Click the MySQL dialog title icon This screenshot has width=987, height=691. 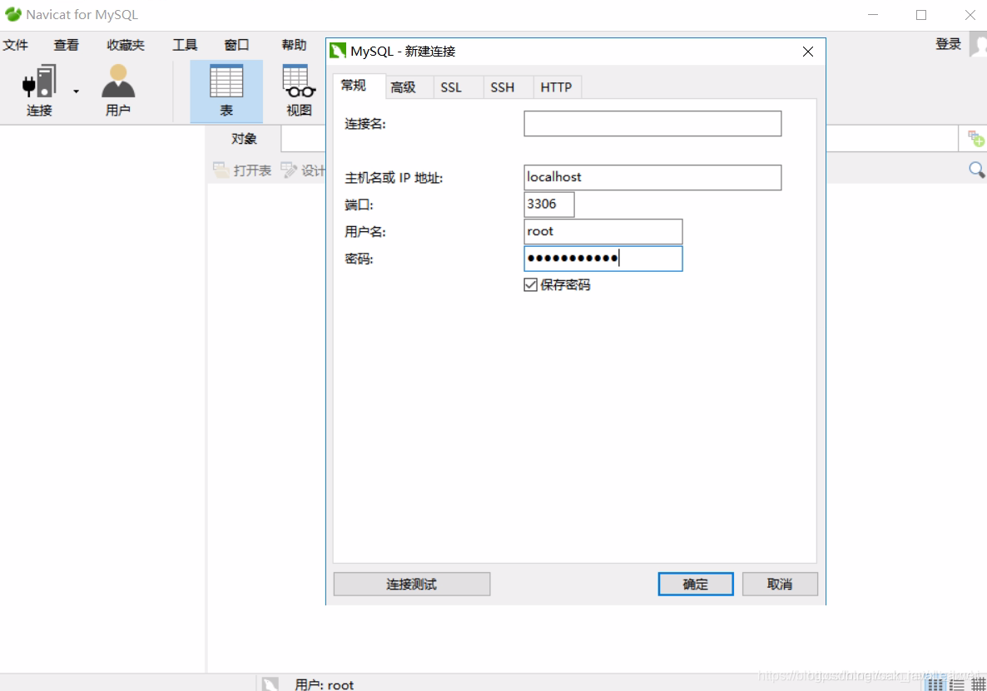338,50
